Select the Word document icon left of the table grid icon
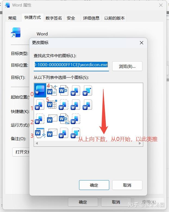The height and width of the screenshot is (212, 169). [x=40, y=105]
